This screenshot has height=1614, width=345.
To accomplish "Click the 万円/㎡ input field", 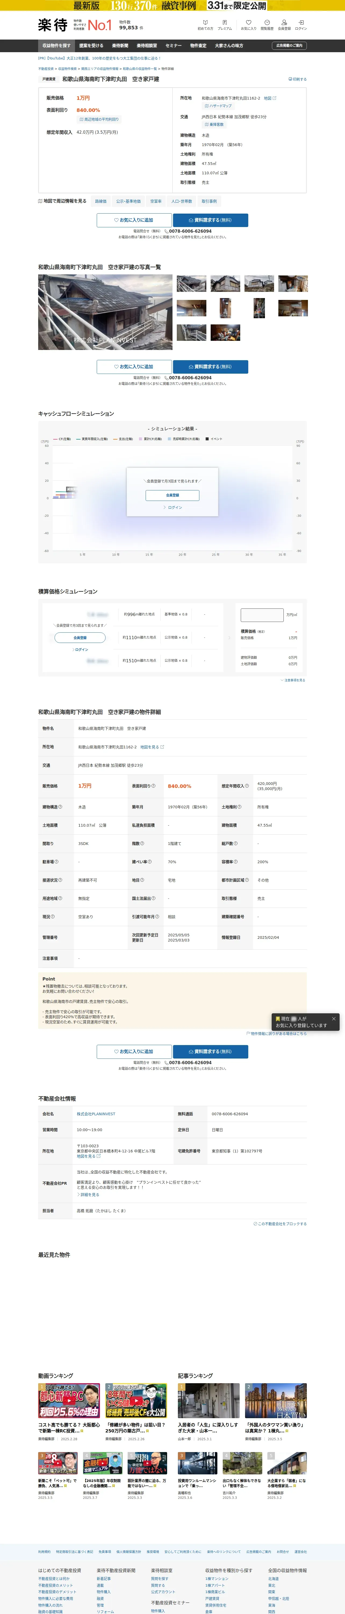I will [262, 615].
